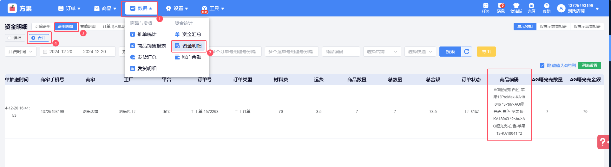Image resolution: width=611 pixels, height=167 pixels.
Task: Click the 充值 recharge icon
Action: (x=531, y=8)
